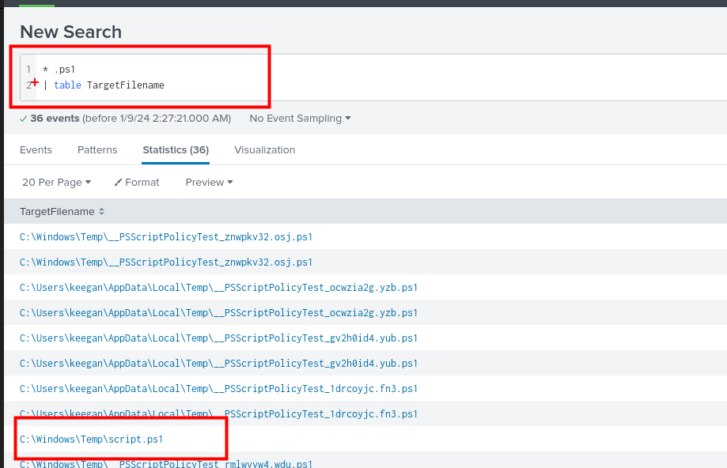Open the C:\Windows\Temp\script.ps1 result
This screenshot has height=468, width=727.
91,439
